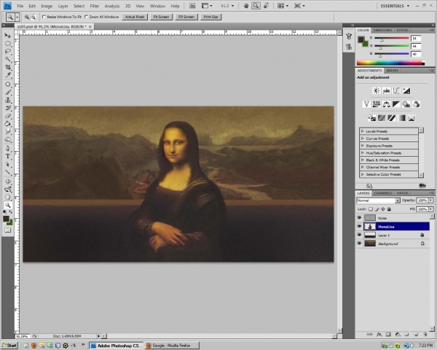Screen dimensions: 437x350
Task: Add a Channel Mixer adjustment
Action: (x=416, y=104)
